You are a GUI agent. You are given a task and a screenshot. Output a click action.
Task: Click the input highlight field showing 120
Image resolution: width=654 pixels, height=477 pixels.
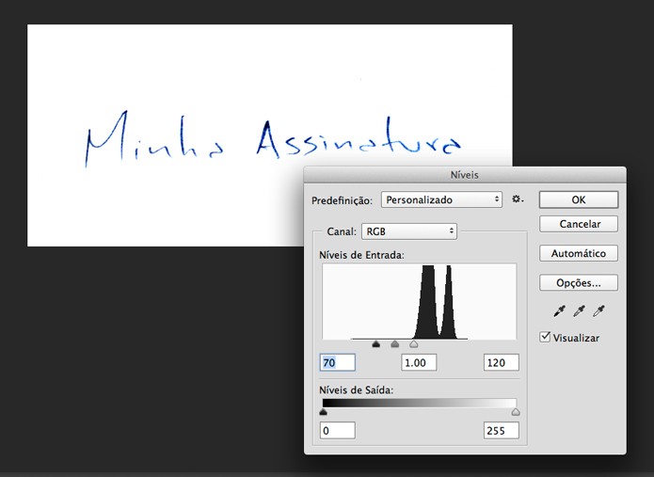pos(502,362)
